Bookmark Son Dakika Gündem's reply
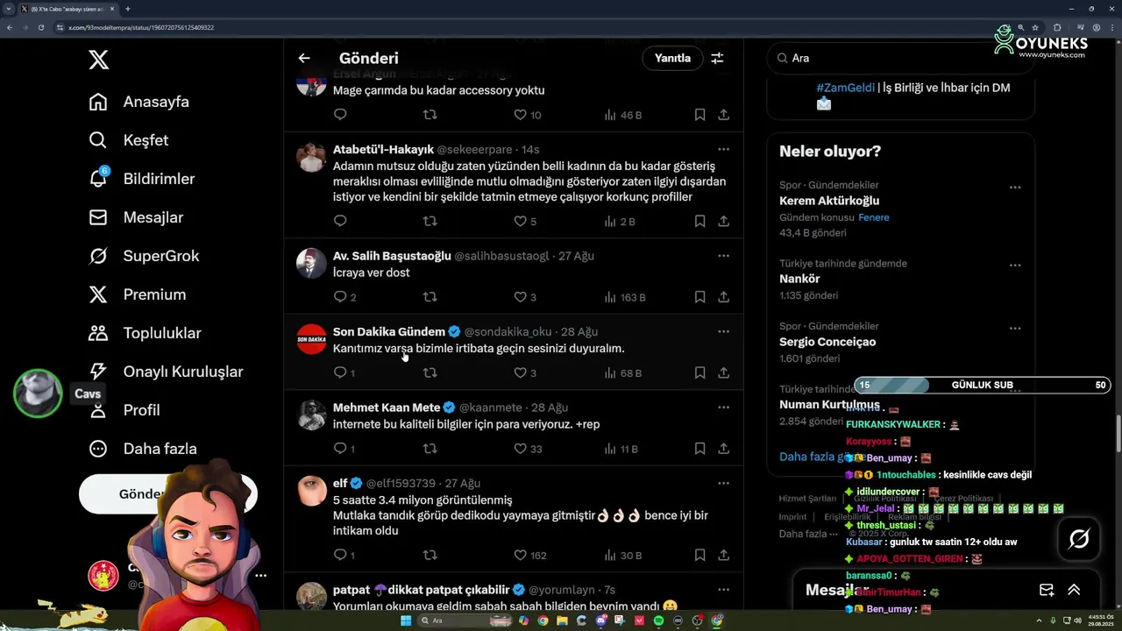The height and width of the screenshot is (631, 1122). (x=699, y=372)
